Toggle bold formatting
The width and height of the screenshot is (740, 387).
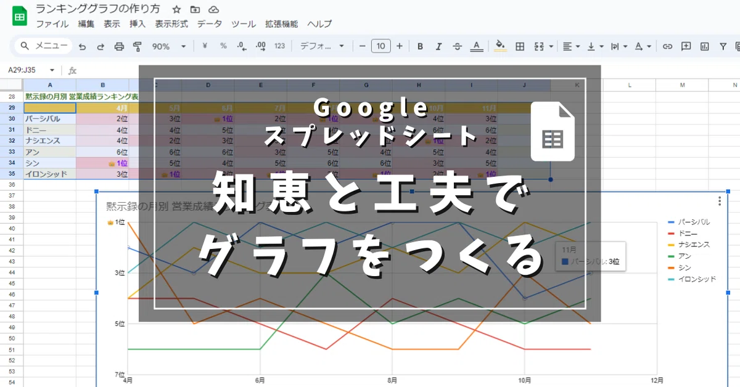(421, 46)
